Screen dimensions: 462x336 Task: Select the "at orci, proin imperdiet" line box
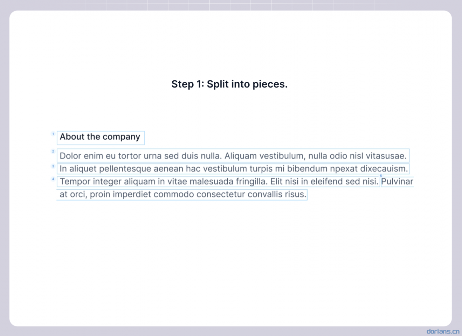(x=182, y=195)
